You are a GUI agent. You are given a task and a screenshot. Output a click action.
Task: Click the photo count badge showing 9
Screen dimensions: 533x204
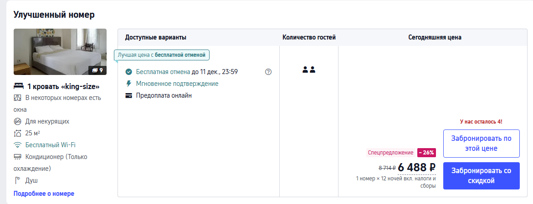tap(97, 70)
